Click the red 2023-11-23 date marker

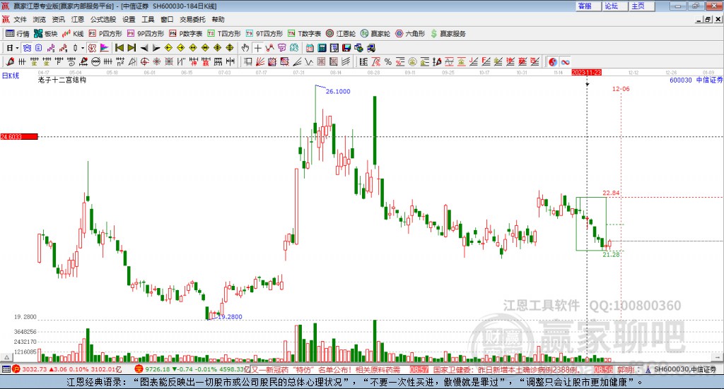586,72
